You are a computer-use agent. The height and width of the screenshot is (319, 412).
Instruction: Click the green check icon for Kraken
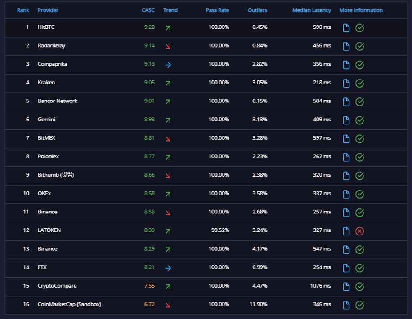pyautogui.click(x=359, y=84)
